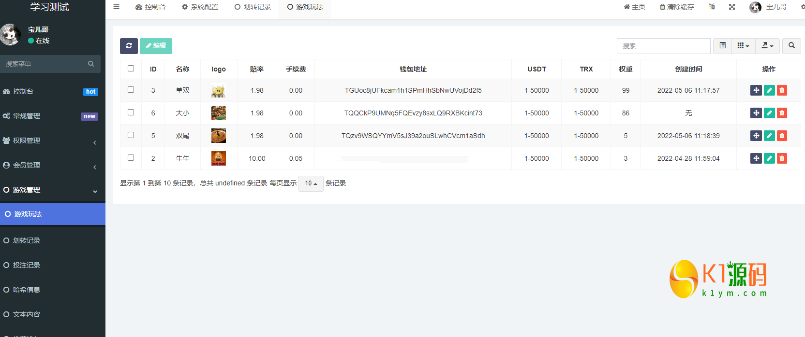The image size is (805, 337).
Task: Click the 牛牛 row logo thumbnail
Action: click(x=219, y=158)
